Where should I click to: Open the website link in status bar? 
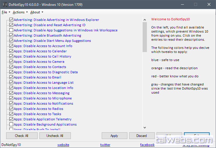[x=63, y=145]
